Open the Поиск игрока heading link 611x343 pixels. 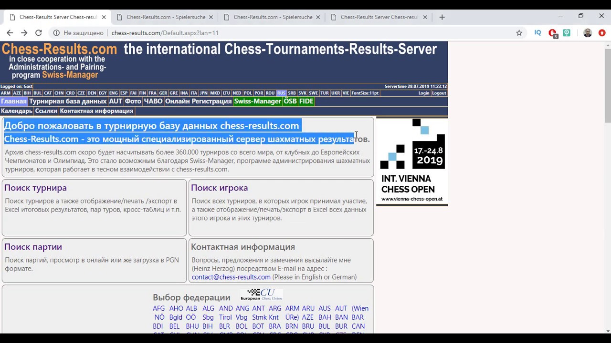click(x=219, y=188)
